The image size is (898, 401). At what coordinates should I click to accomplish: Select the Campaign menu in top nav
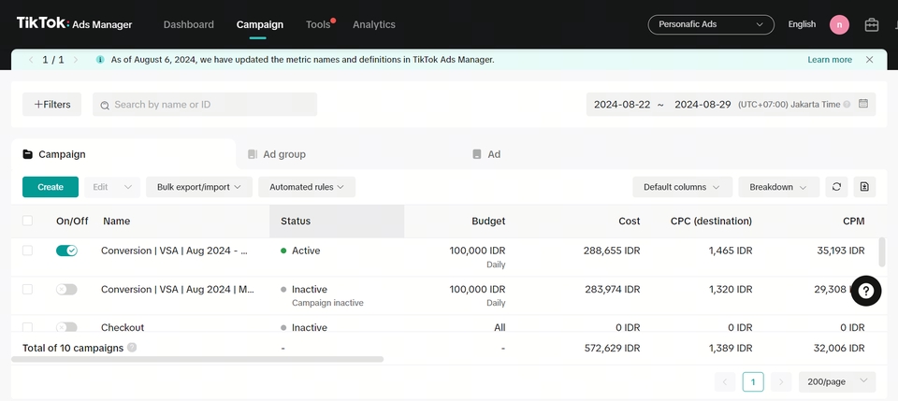coord(259,24)
